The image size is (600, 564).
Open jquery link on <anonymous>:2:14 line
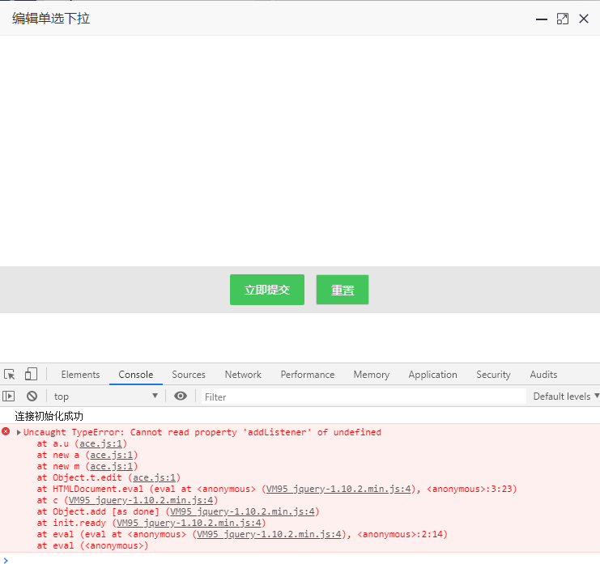pyautogui.click(x=269, y=534)
